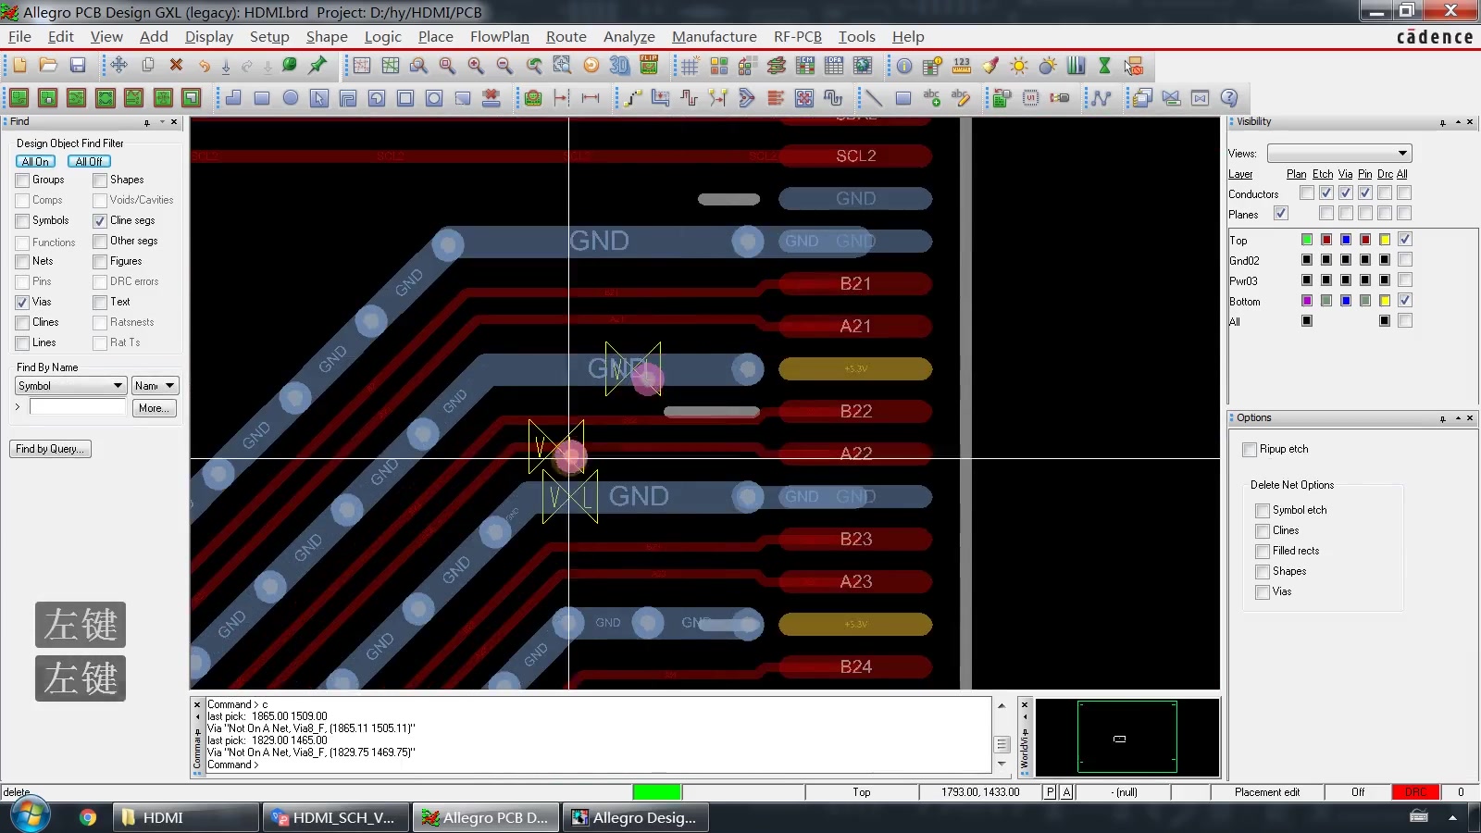The height and width of the screenshot is (833, 1481).
Task: Open the Name type dropdown
Action: (x=155, y=386)
